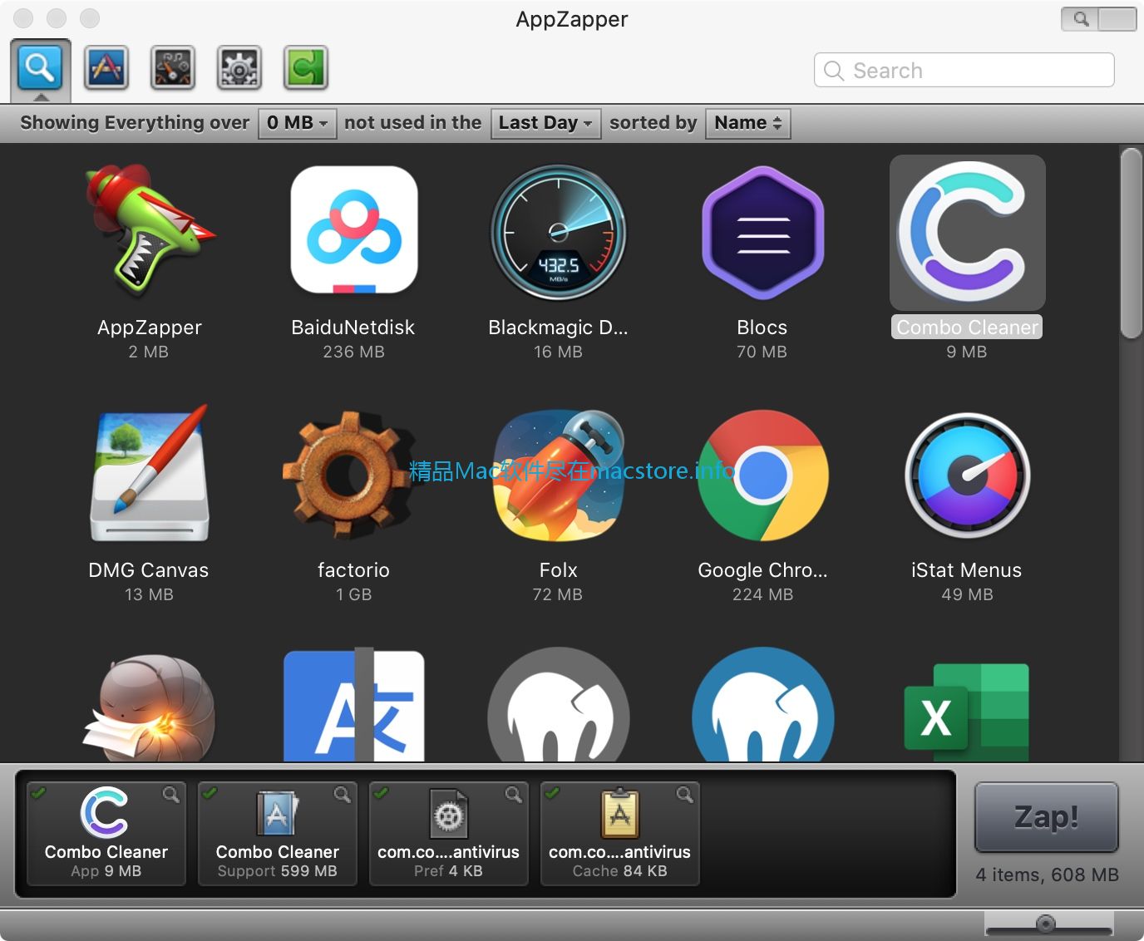The width and height of the screenshot is (1144, 941).
Task: Click the 'Google Chro...' name label
Action: point(762,570)
